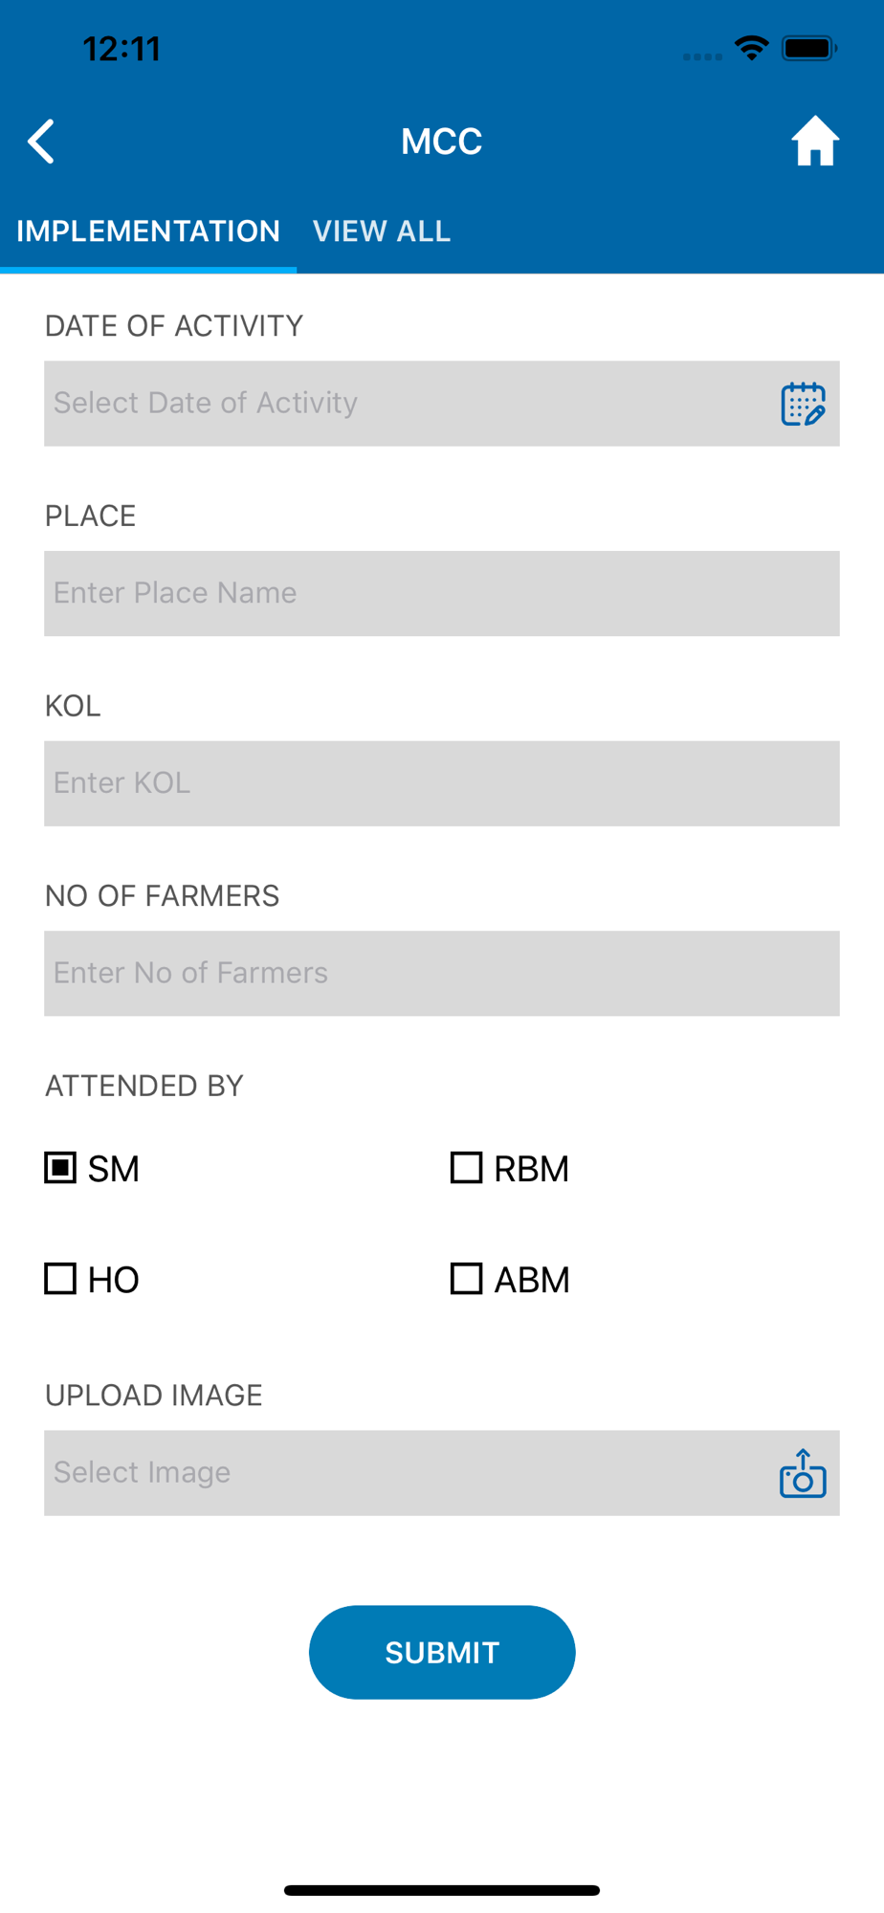Tap the Wi-Fi status icon
The height and width of the screenshot is (1913, 884).
(x=752, y=48)
